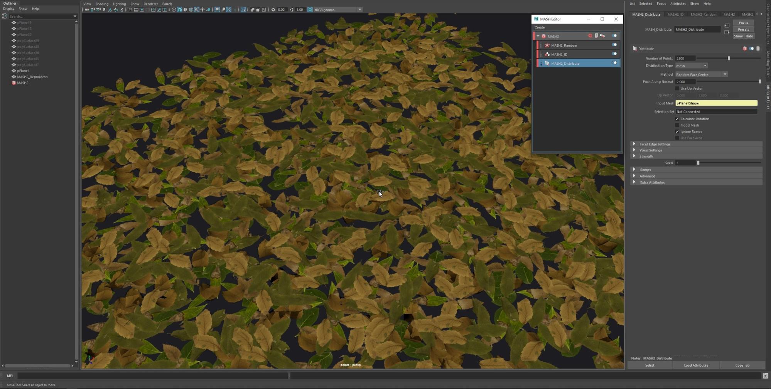Expand the Face/ Edge Settings section
Image resolution: width=771 pixels, height=389 pixels.
point(655,144)
